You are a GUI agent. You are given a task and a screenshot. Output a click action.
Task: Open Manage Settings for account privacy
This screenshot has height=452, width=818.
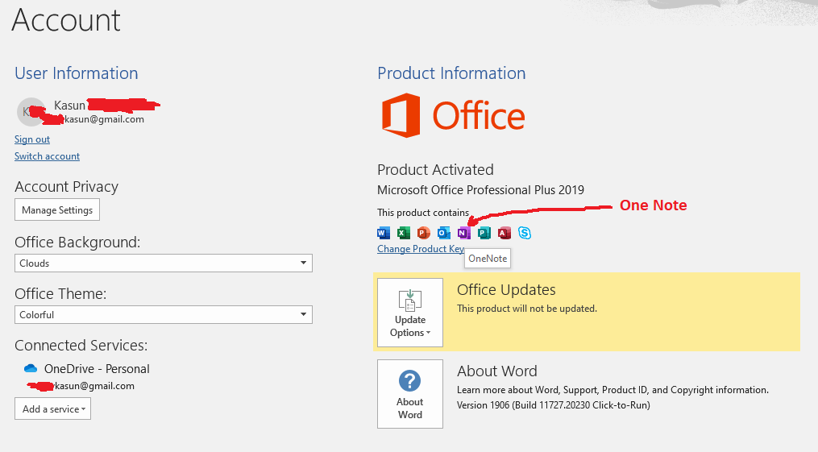57,209
